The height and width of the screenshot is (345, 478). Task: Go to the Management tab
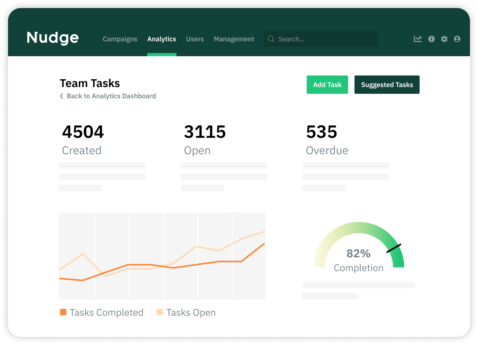(x=234, y=39)
